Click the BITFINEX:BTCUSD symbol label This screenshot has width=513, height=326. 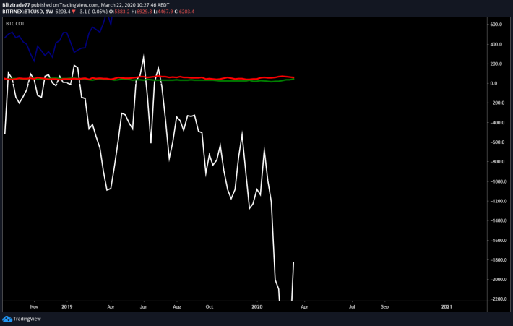tap(22, 12)
